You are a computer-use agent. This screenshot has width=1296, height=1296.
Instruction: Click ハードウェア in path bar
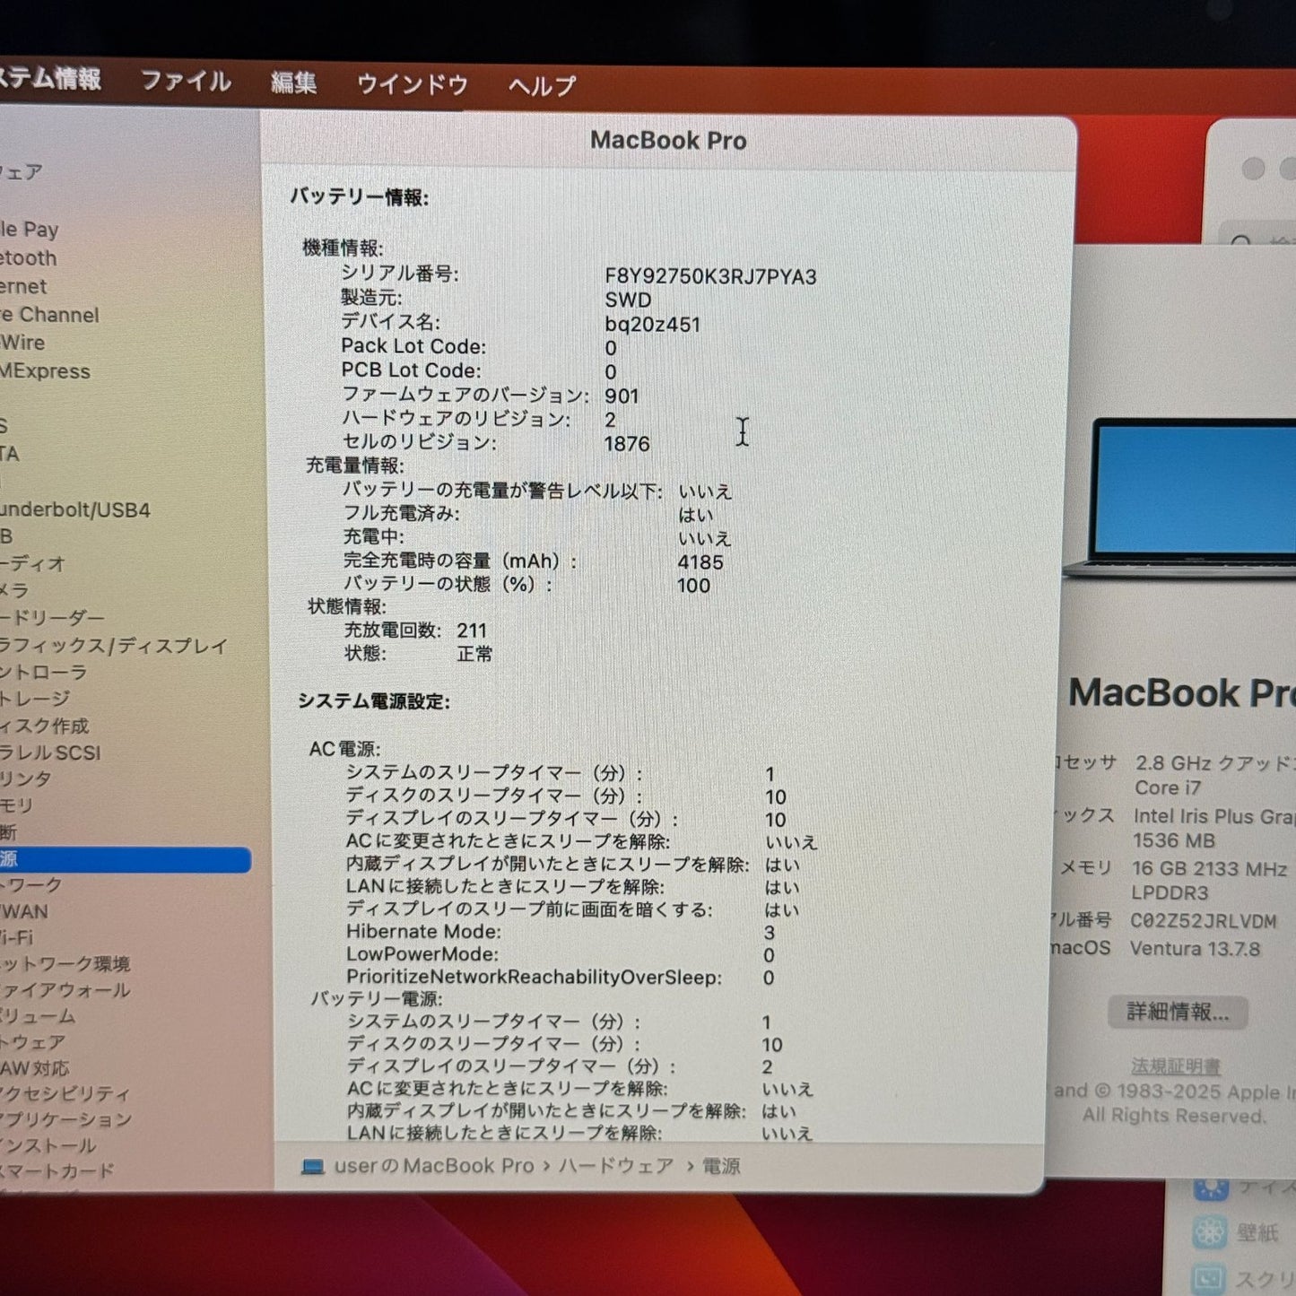616,1166
